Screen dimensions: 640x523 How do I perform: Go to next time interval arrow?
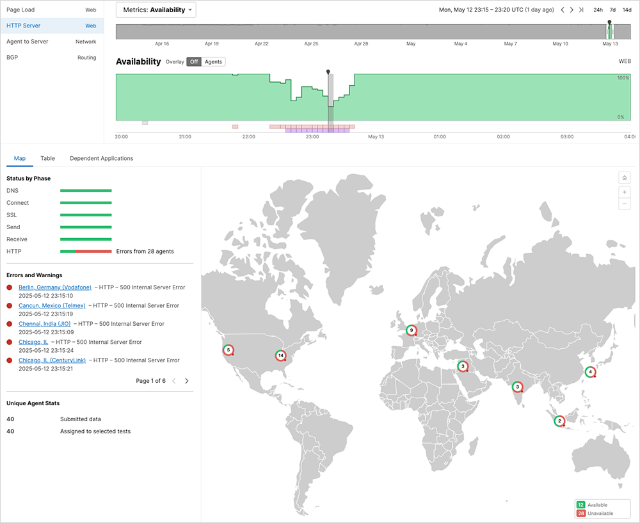[x=572, y=10]
